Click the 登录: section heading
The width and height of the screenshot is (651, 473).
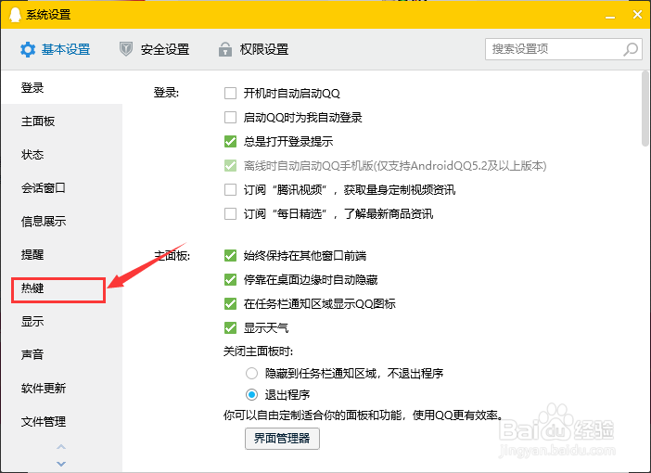point(166,93)
